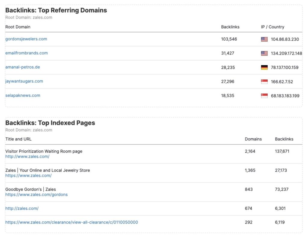
Task: Click Root Domain: zales.com under Top Referring Domains
Action: (29, 17)
